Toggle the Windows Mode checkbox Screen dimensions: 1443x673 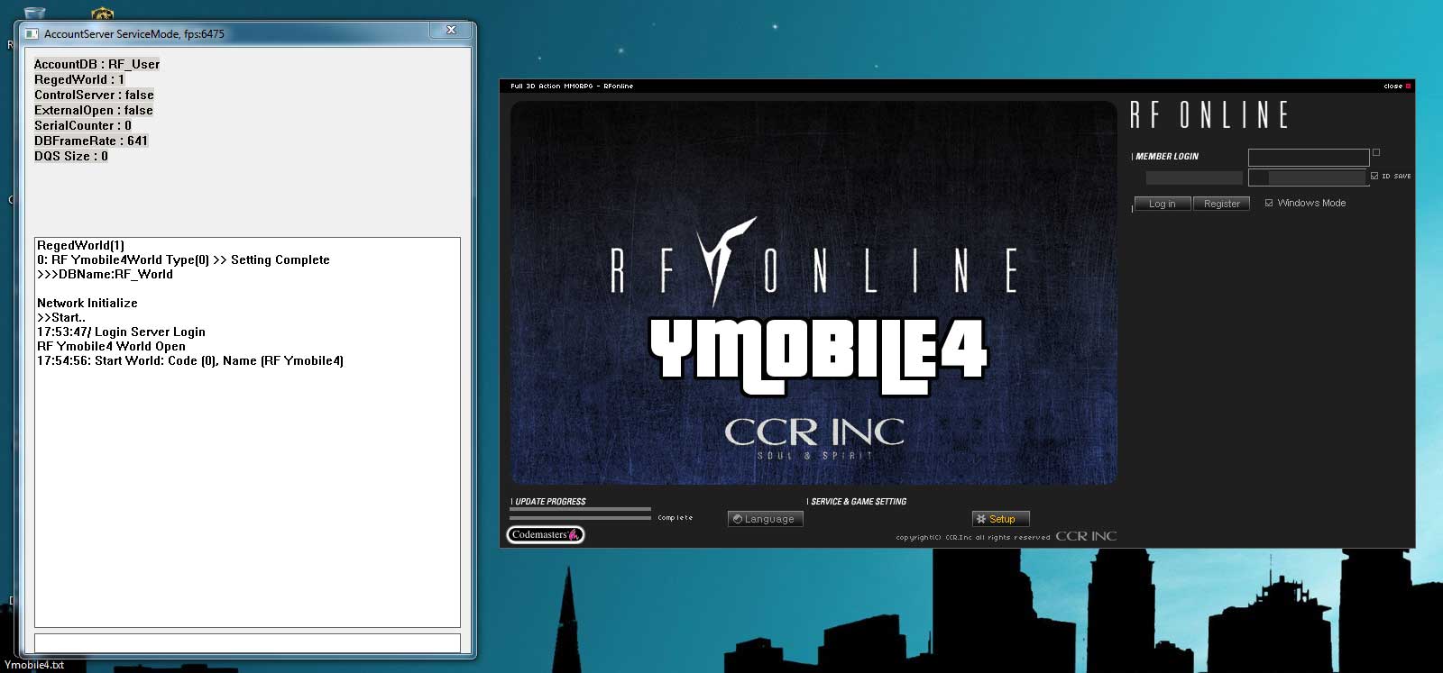pyautogui.click(x=1269, y=203)
